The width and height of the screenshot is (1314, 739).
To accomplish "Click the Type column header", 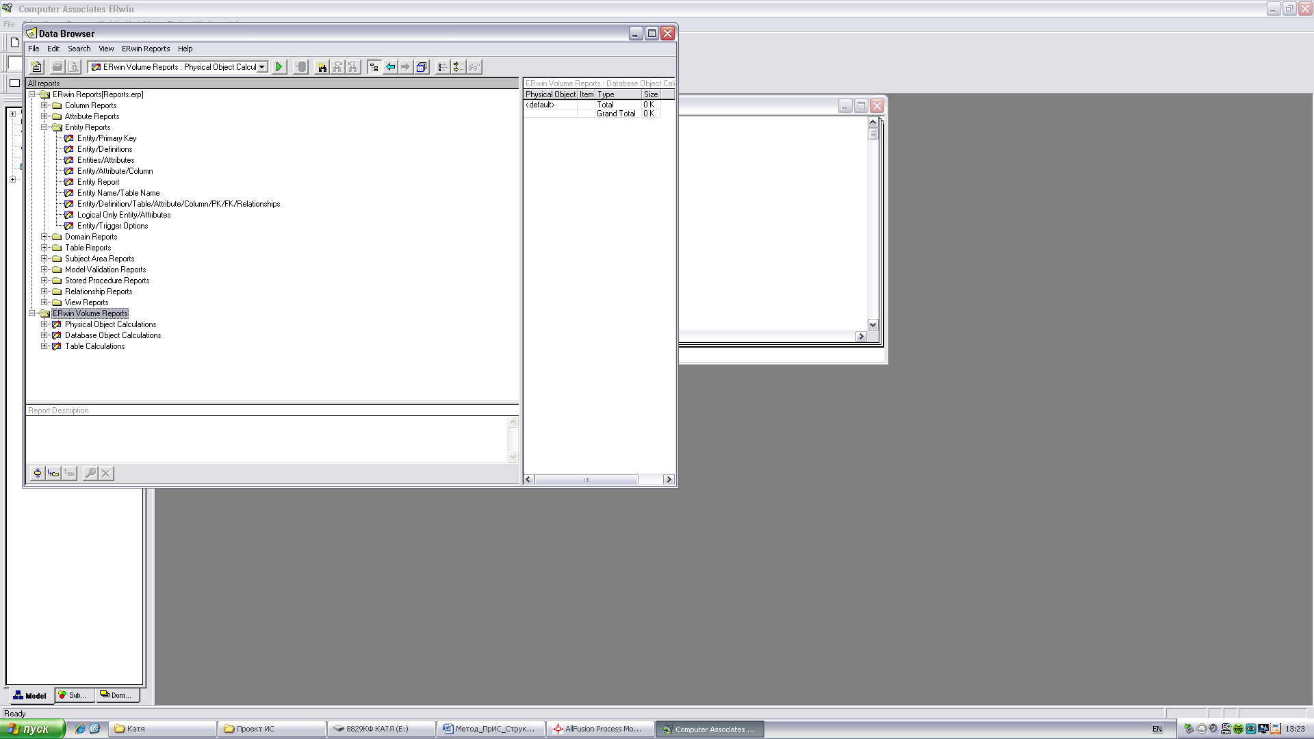I will pos(618,94).
